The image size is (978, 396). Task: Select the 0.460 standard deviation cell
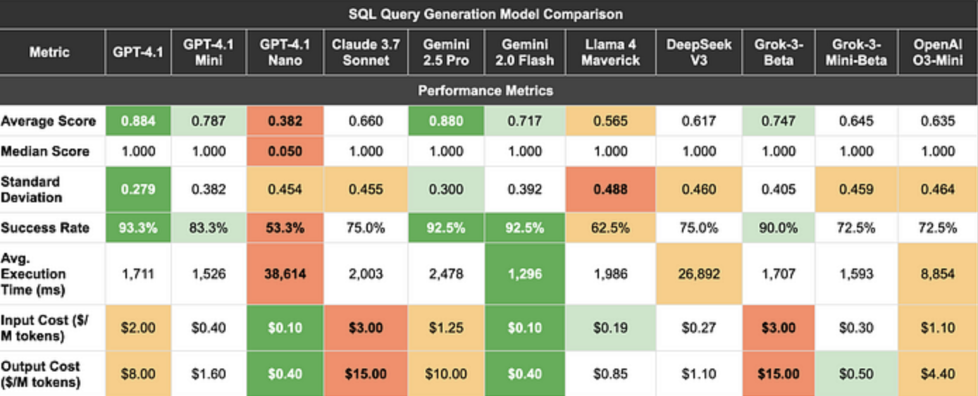[699, 190]
